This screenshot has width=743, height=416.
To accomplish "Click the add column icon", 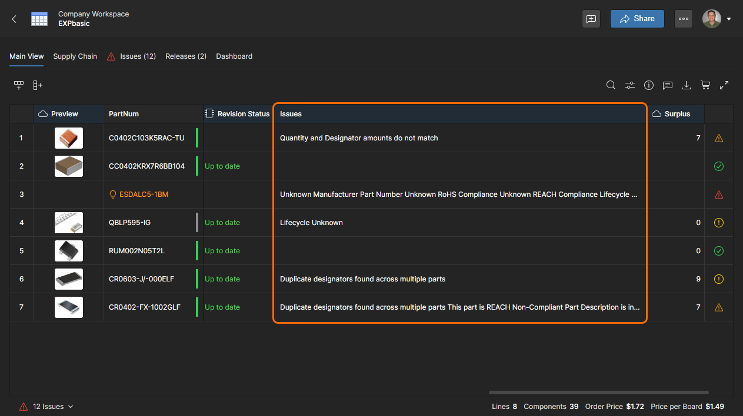I will tap(38, 85).
